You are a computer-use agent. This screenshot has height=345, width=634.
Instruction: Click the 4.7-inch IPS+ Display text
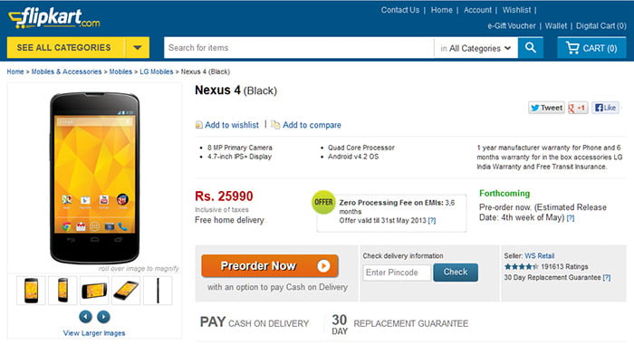[239, 157]
